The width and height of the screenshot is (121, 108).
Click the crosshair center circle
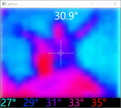pyautogui.click(x=61, y=53)
